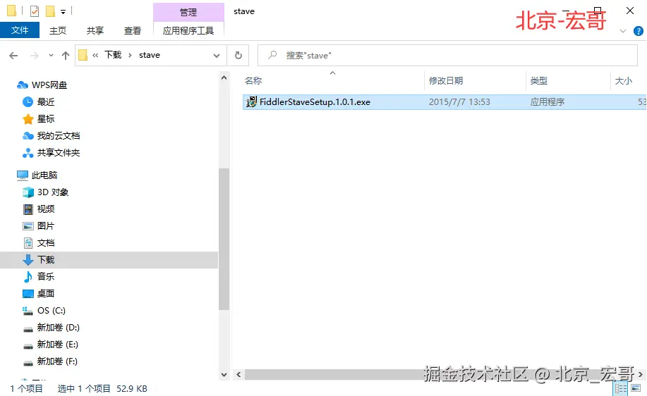Open the 音乐 folder
Image resolution: width=647 pixels, height=396 pixels.
pyautogui.click(x=45, y=276)
